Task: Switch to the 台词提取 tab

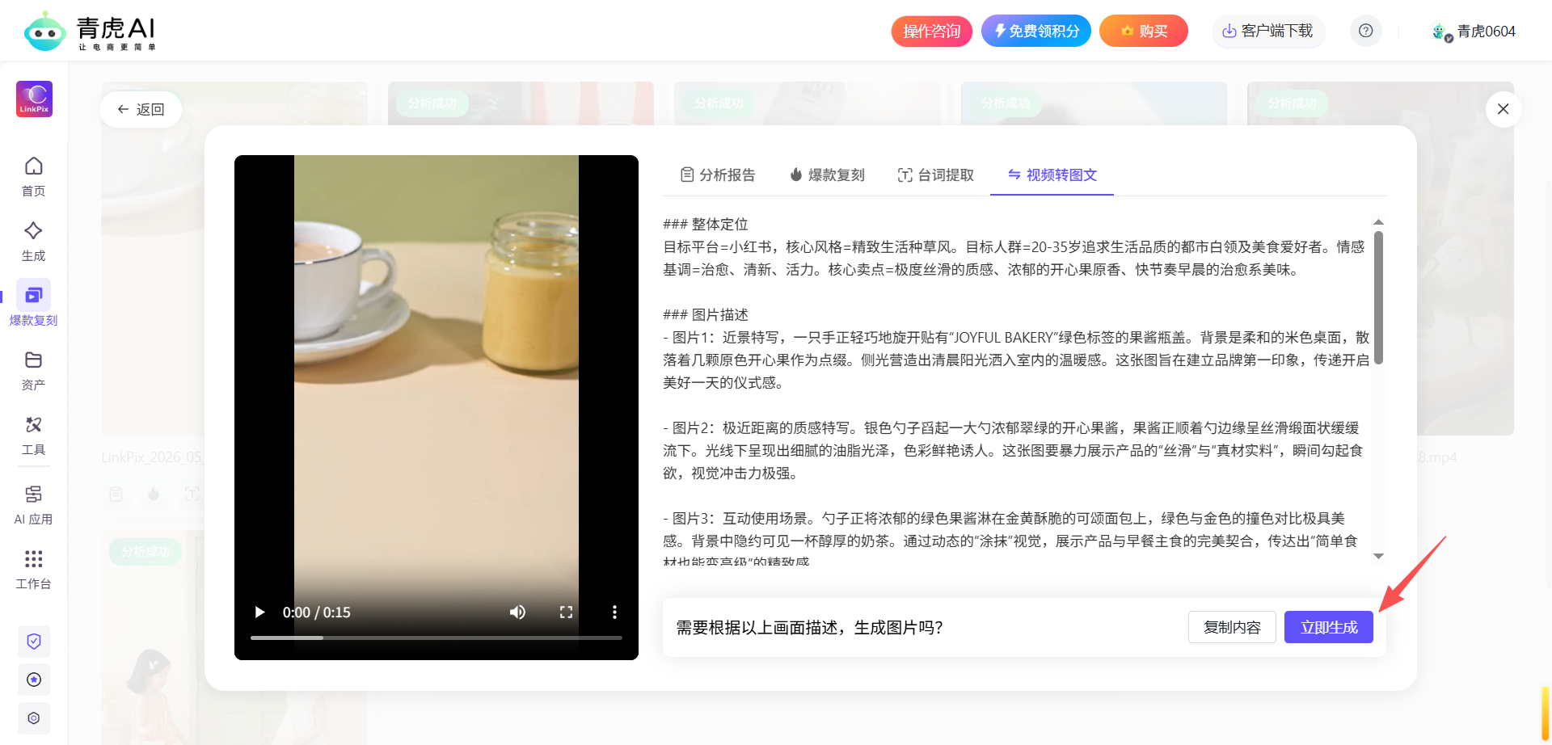Action: 936,175
